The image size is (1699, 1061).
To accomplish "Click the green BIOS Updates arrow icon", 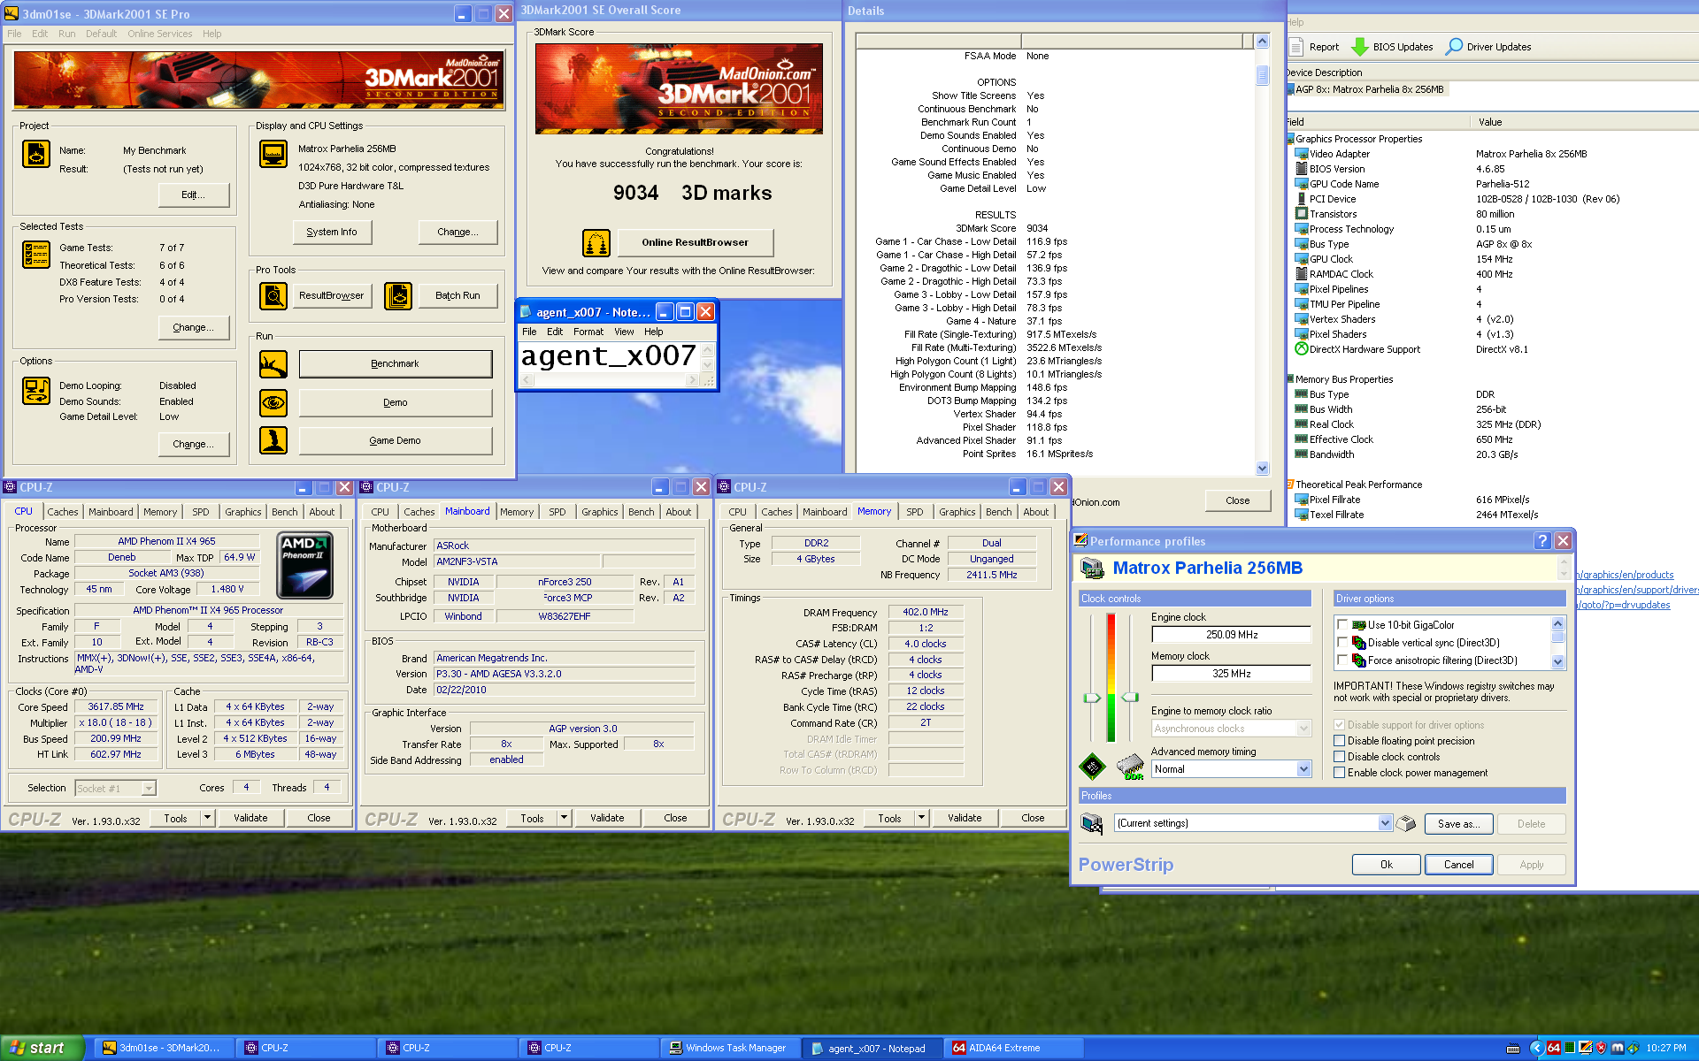I will click(1360, 47).
